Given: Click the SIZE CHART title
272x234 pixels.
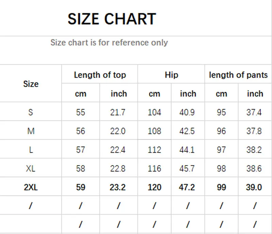Looking at the screenshot, I should [x=112, y=19].
